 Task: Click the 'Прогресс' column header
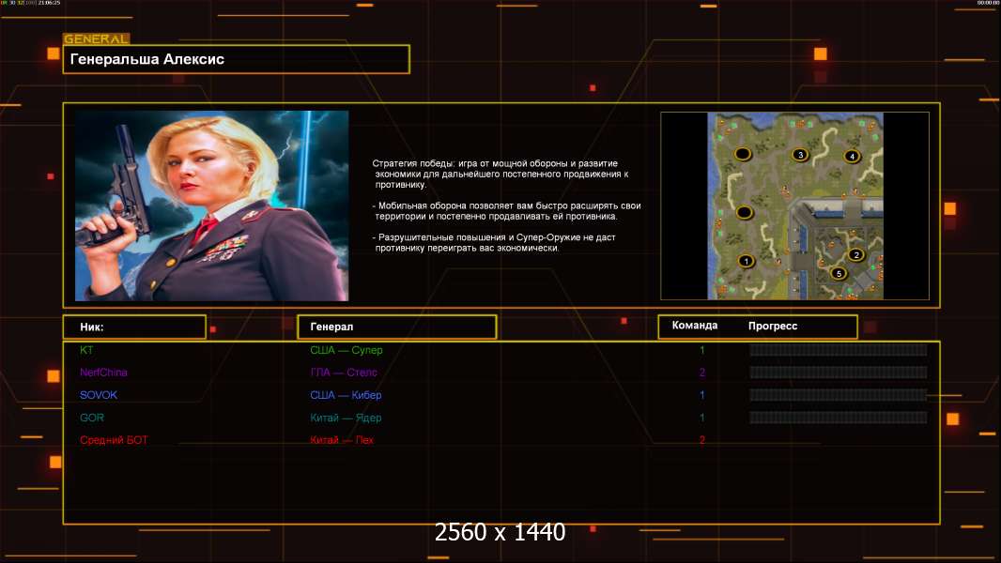pyautogui.click(x=773, y=326)
